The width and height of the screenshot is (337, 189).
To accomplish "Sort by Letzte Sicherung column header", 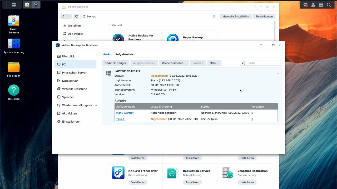I will (x=161, y=107).
